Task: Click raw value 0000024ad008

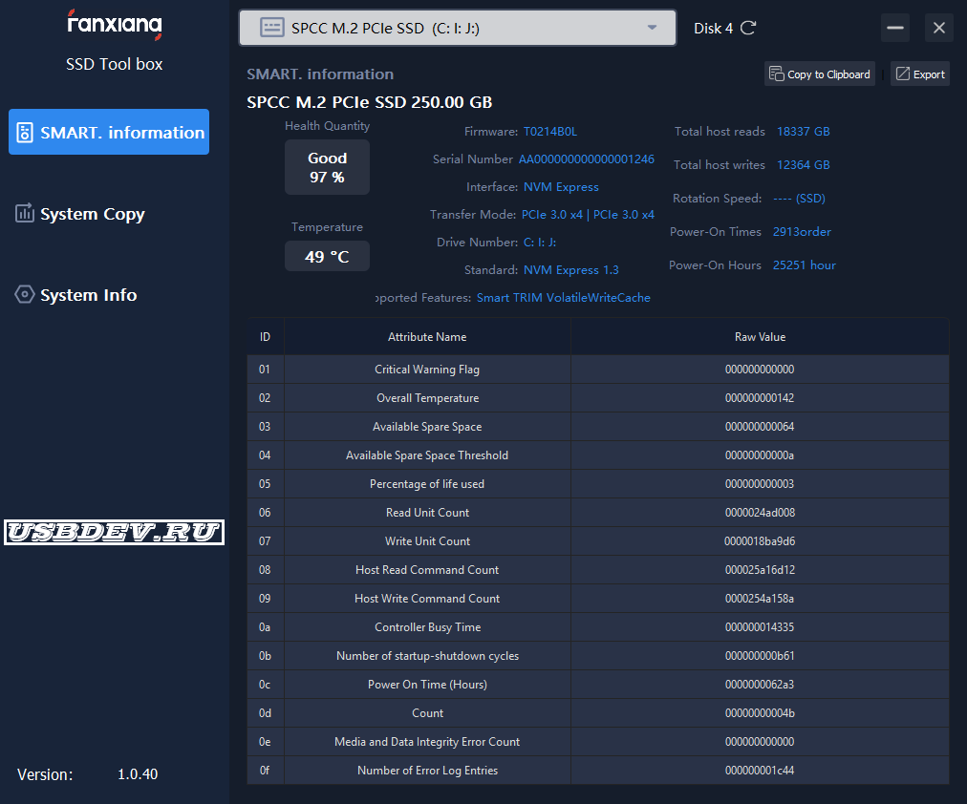Action: (760, 513)
